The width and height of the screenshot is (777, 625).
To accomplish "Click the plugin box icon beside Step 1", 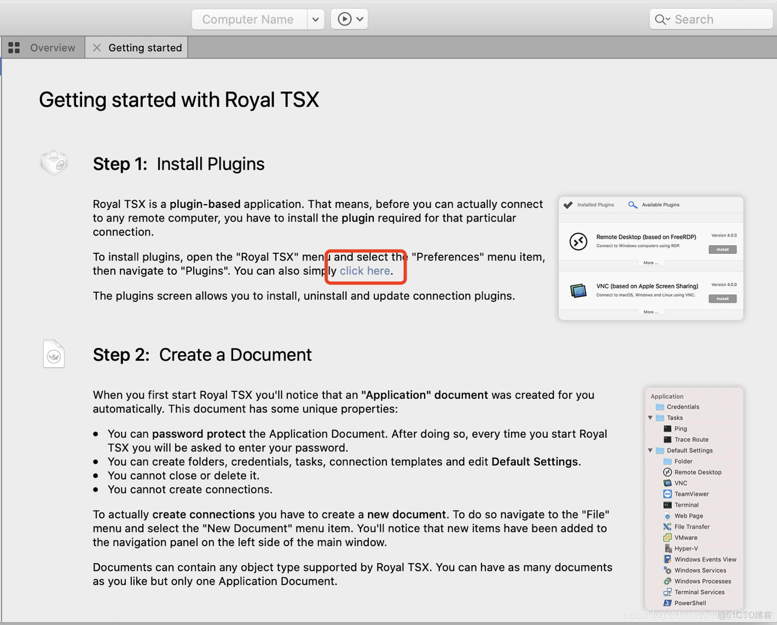I will point(54,163).
